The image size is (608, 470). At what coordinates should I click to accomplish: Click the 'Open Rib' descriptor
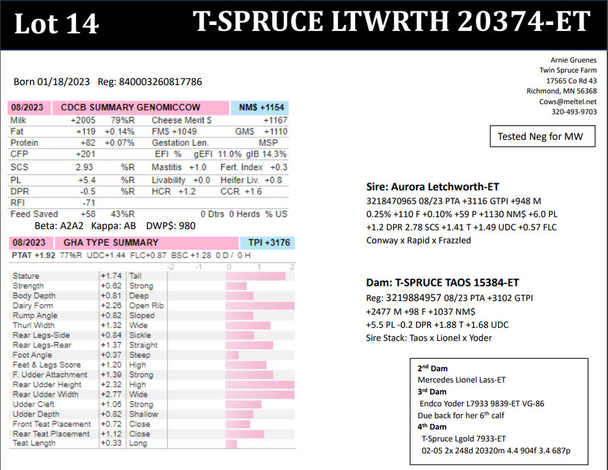pyautogui.click(x=147, y=306)
